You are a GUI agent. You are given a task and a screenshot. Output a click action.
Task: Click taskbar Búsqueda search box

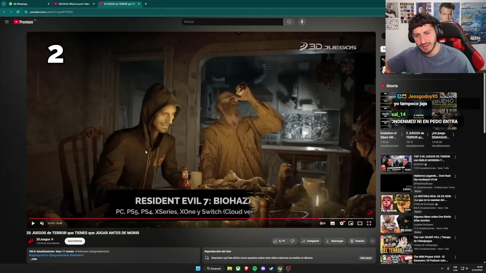tap(214, 268)
